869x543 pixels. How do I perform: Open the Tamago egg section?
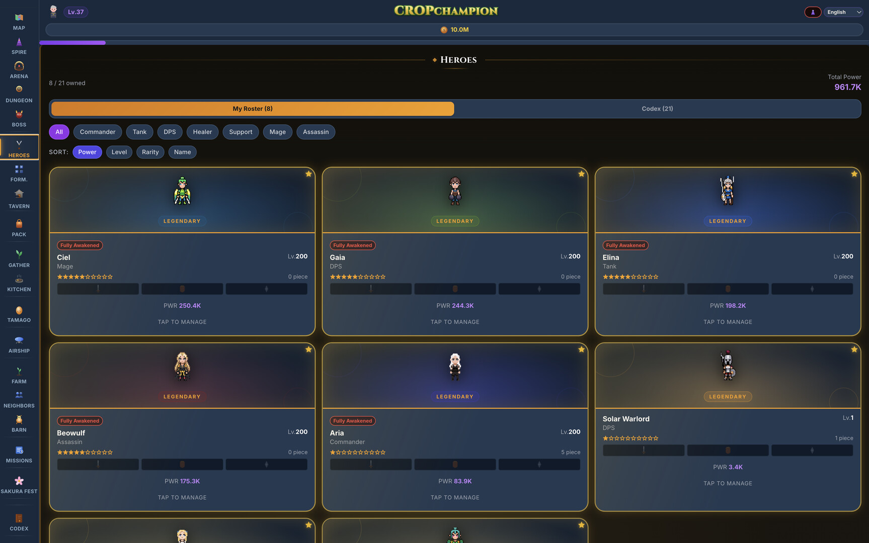[x=19, y=314]
